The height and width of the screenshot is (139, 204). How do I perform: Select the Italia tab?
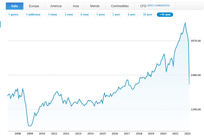pyautogui.click(x=15, y=6)
